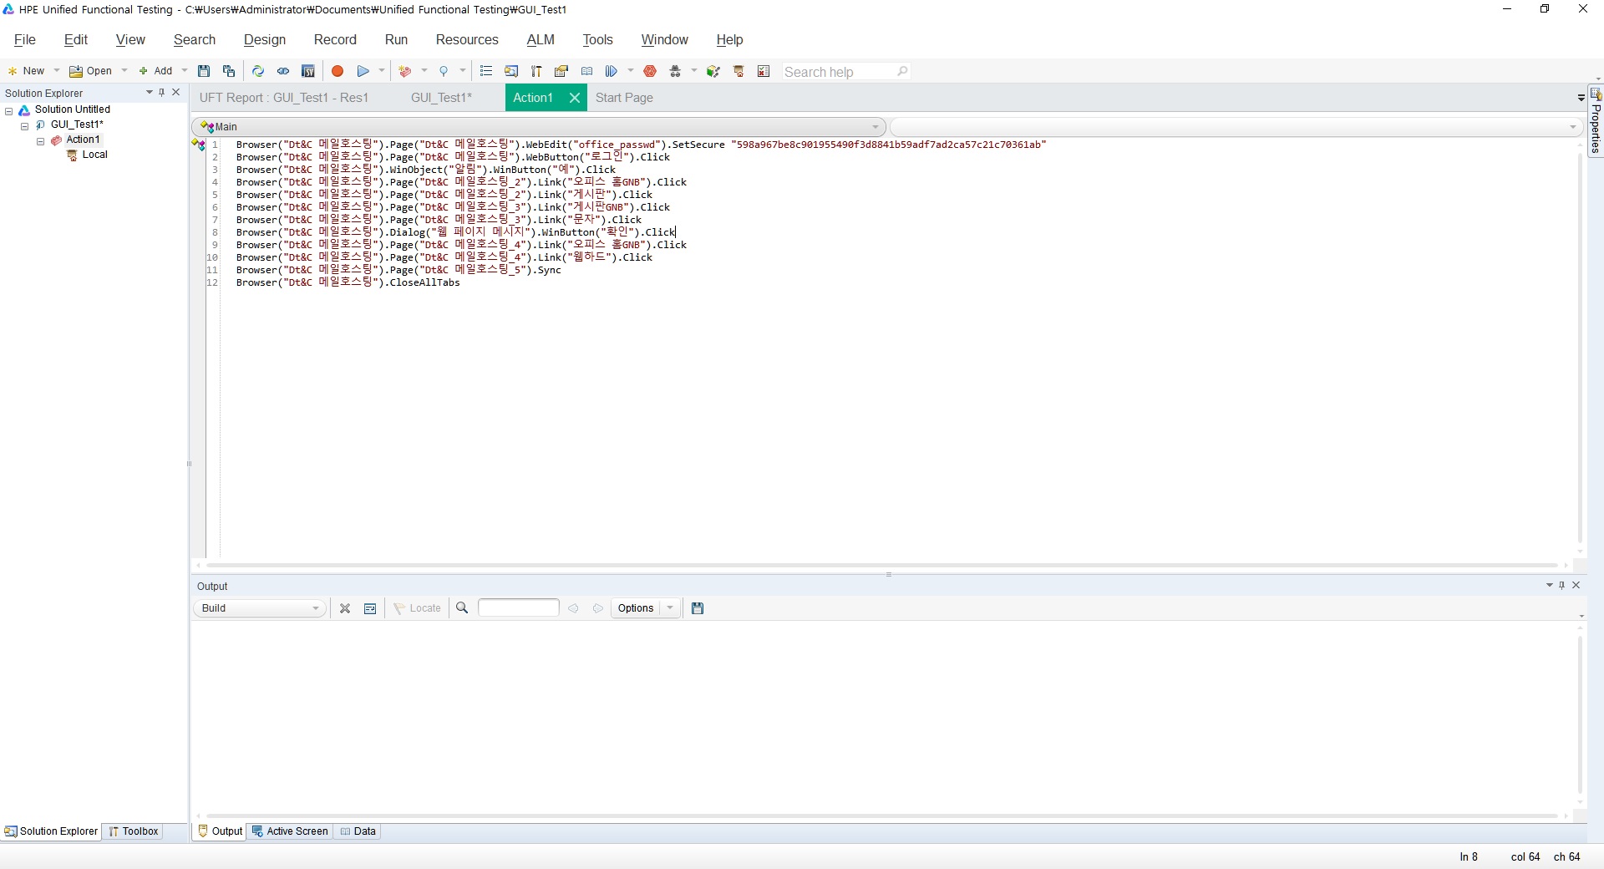
Task: Click the toolbar icon with a padlock
Action: [561, 71]
